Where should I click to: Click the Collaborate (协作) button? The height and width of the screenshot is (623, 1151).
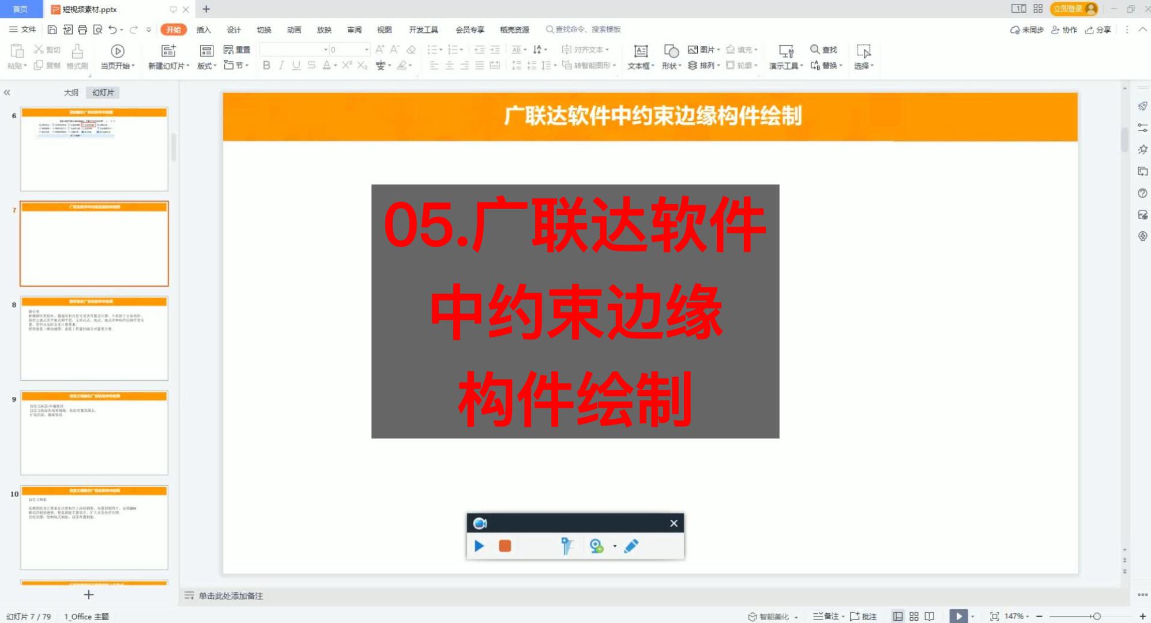1064,29
